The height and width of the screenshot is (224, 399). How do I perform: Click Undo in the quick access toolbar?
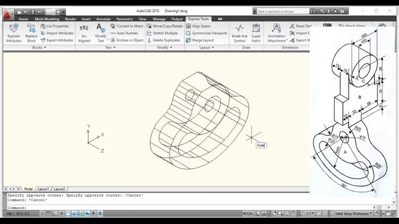click(39, 12)
